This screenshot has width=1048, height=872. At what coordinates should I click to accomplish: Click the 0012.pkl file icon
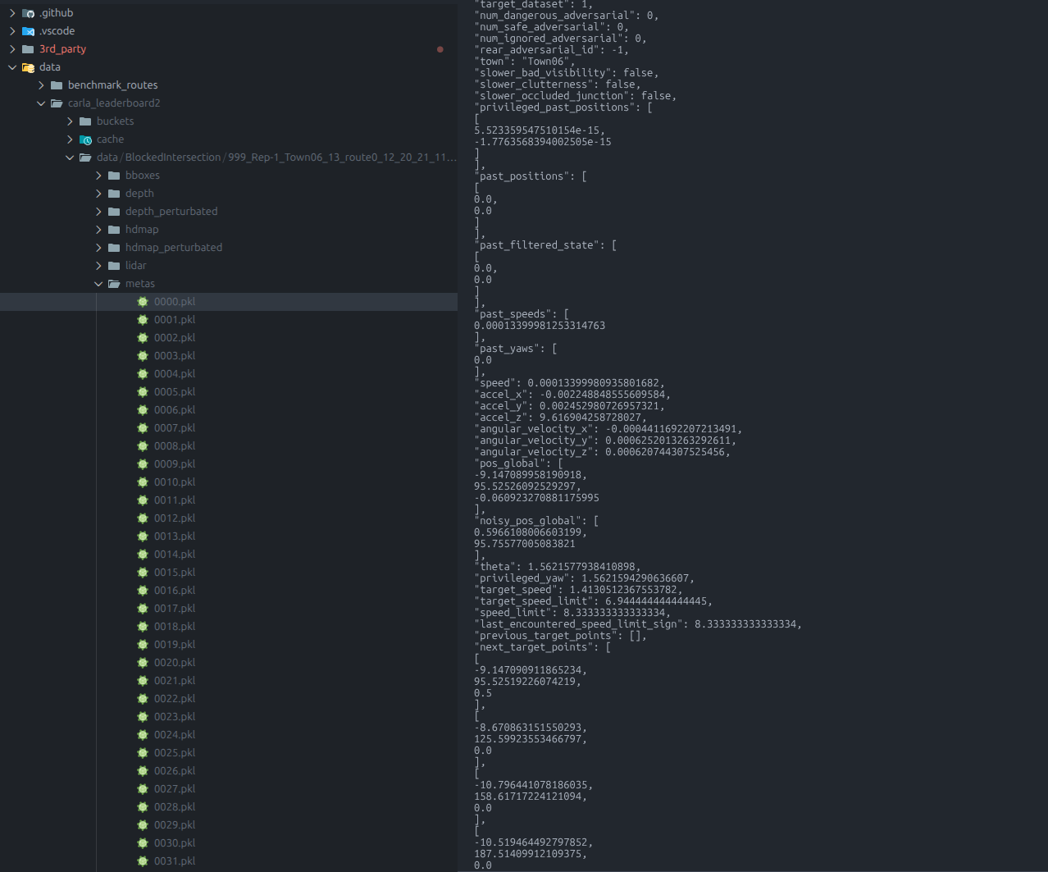[x=143, y=518]
